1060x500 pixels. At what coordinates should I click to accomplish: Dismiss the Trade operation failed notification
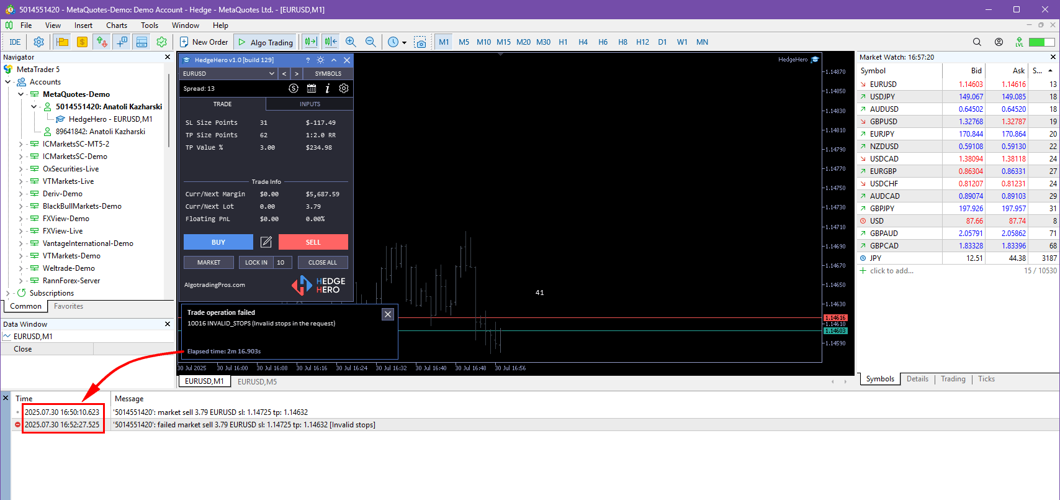coord(388,314)
